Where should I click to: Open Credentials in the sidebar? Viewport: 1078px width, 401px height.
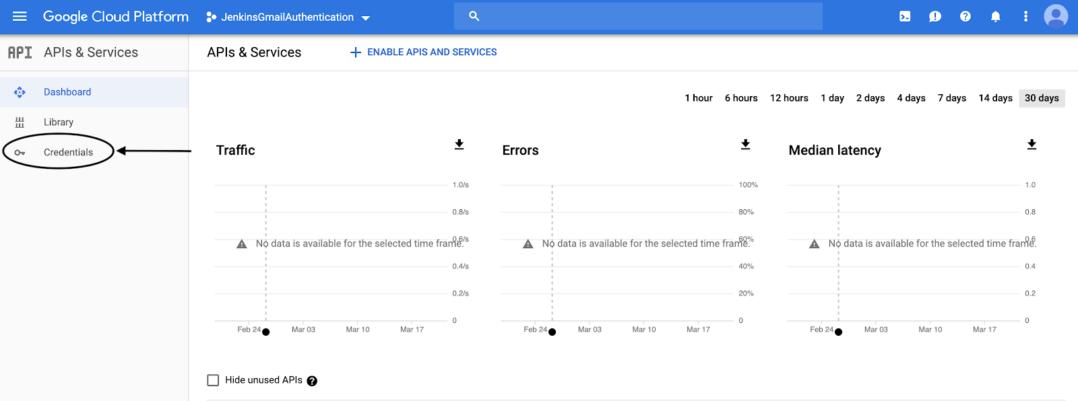point(68,152)
